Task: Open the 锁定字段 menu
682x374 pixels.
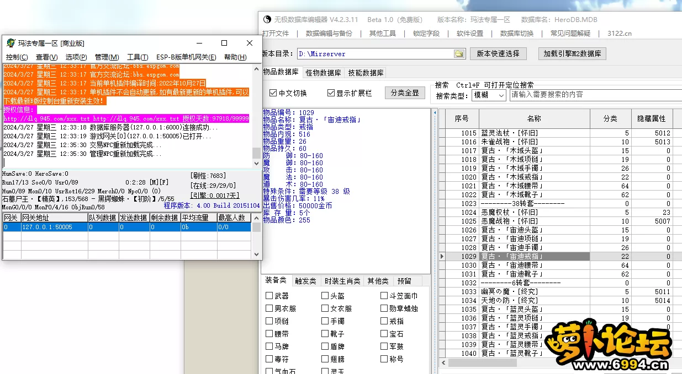Action: pyautogui.click(x=426, y=34)
